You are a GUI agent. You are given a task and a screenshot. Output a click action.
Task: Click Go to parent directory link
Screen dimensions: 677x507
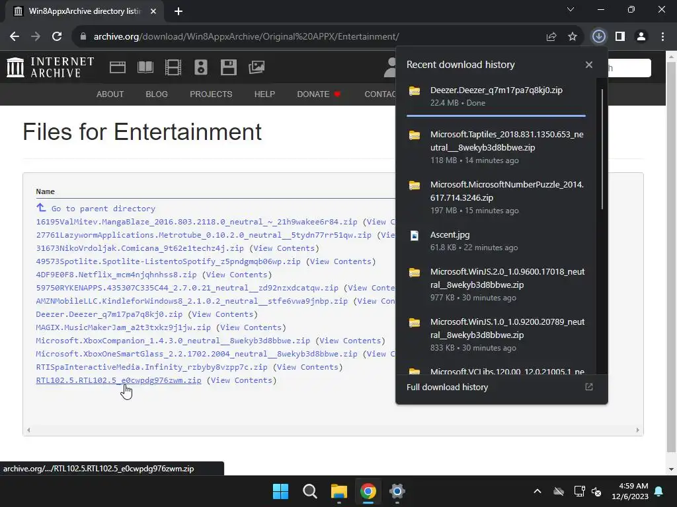coord(104,209)
